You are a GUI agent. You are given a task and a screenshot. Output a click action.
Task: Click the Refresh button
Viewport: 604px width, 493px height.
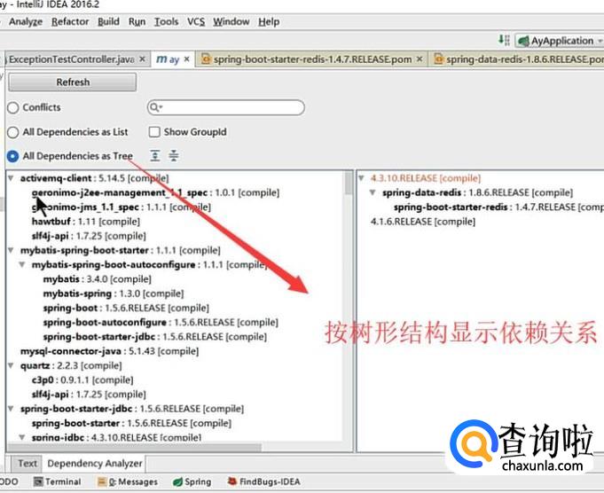73,82
